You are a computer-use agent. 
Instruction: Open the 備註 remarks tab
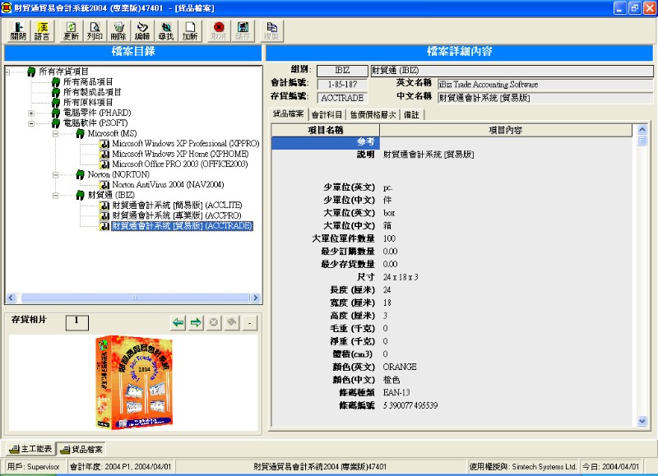point(412,115)
